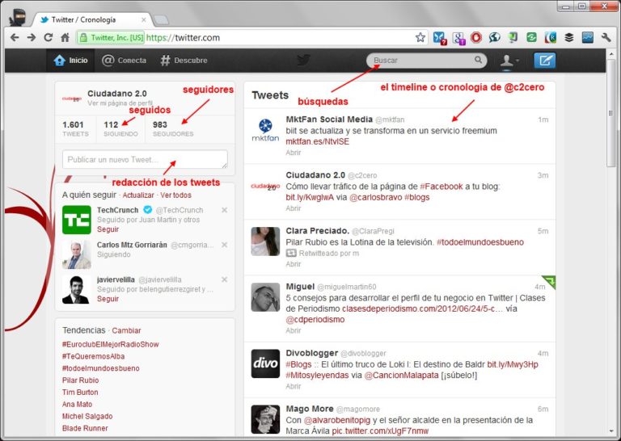Click the Twitter bird logo in navbar
The image size is (621, 441).
pyautogui.click(x=304, y=60)
